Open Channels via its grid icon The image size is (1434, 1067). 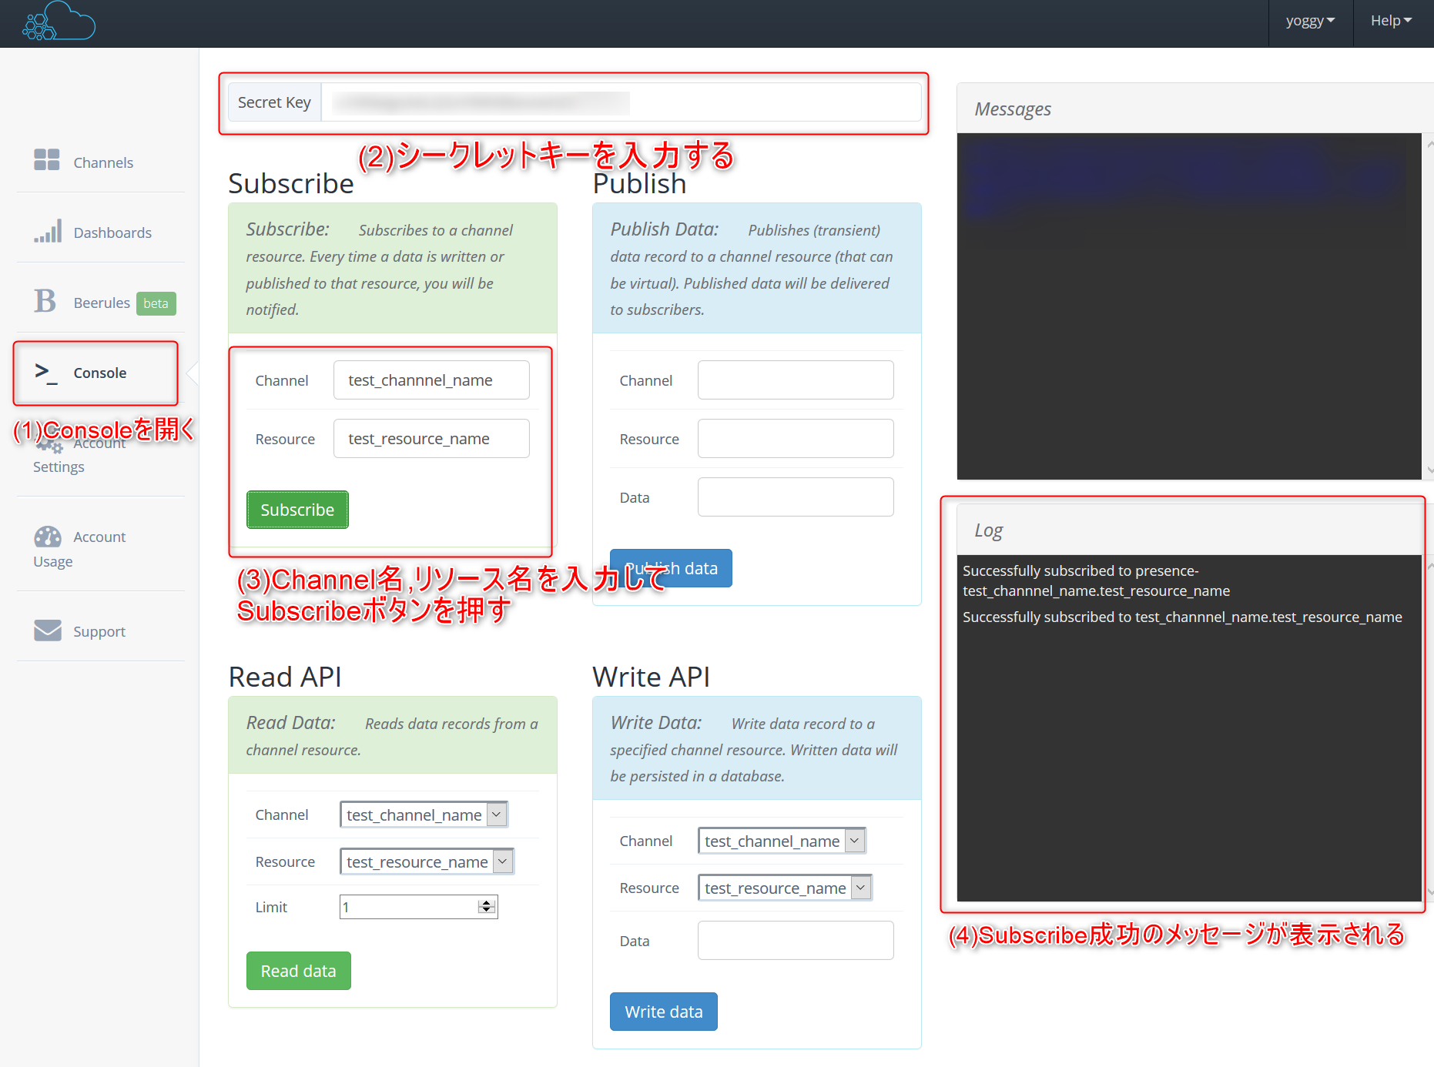(x=47, y=160)
